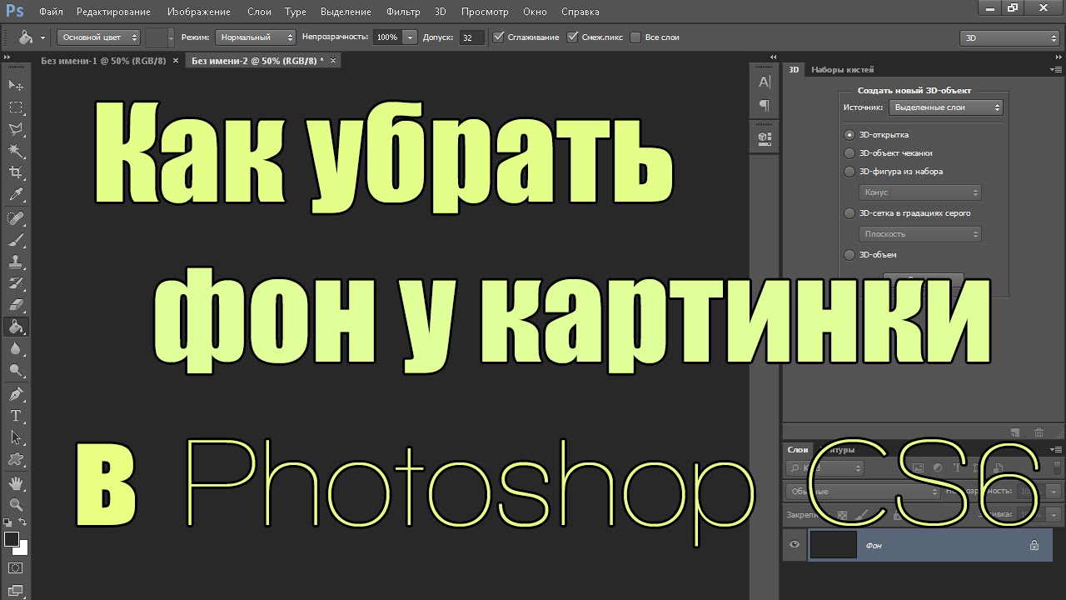Viewport: 1066px width, 600px height.
Task: Select the Blur tool
Action: click(16, 348)
